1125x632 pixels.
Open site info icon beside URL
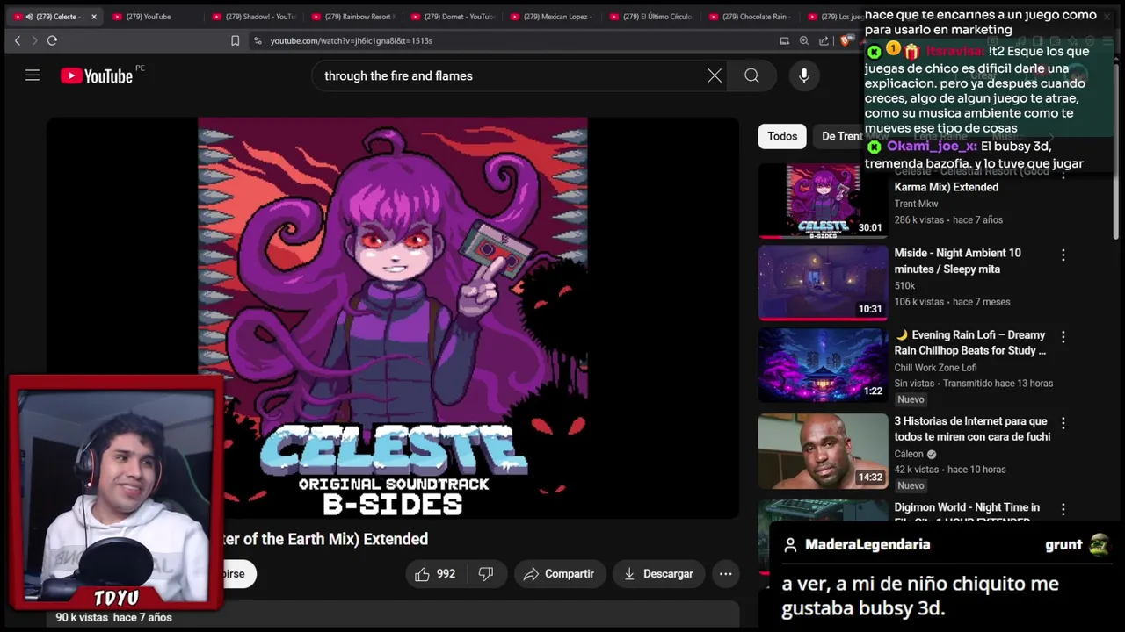[258, 40]
